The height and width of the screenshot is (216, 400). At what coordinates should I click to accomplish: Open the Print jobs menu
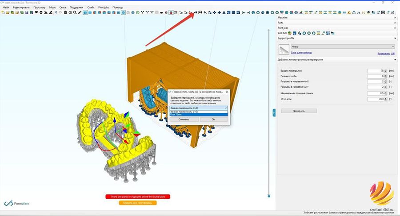click(103, 8)
